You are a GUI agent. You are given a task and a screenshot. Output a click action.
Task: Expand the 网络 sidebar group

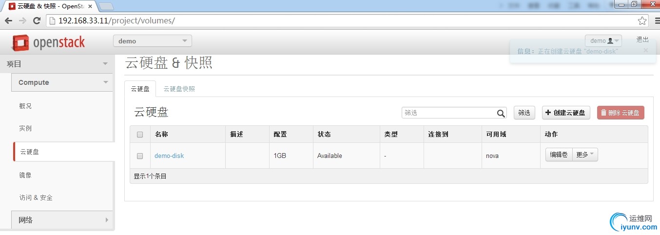click(x=62, y=220)
